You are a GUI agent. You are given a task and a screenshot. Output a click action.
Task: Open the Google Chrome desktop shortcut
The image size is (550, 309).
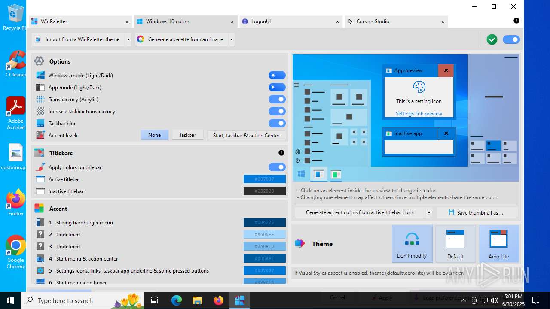point(15,252)
